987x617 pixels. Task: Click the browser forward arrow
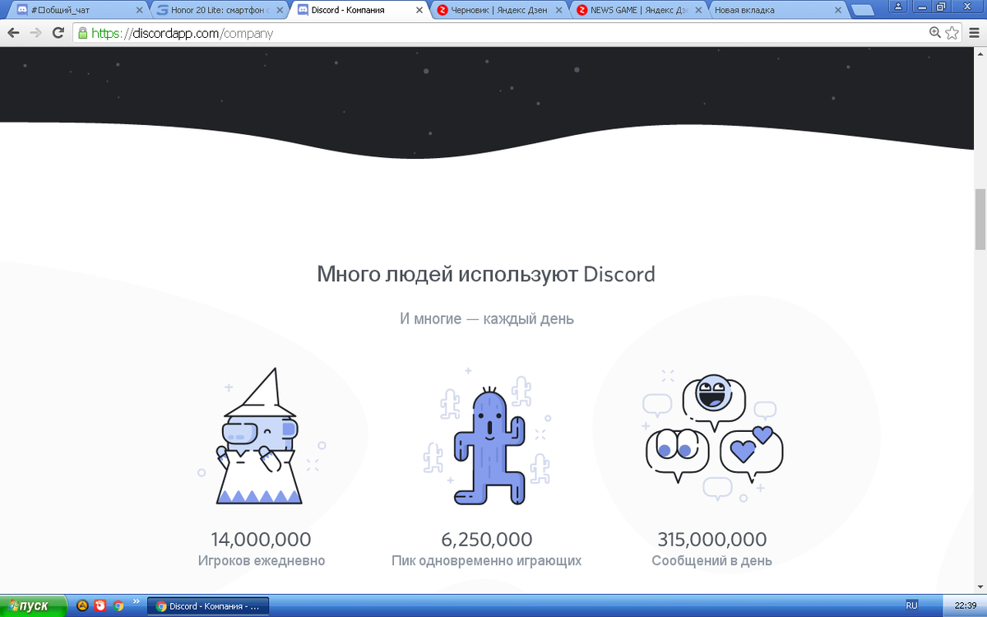[x=35, y=33]
